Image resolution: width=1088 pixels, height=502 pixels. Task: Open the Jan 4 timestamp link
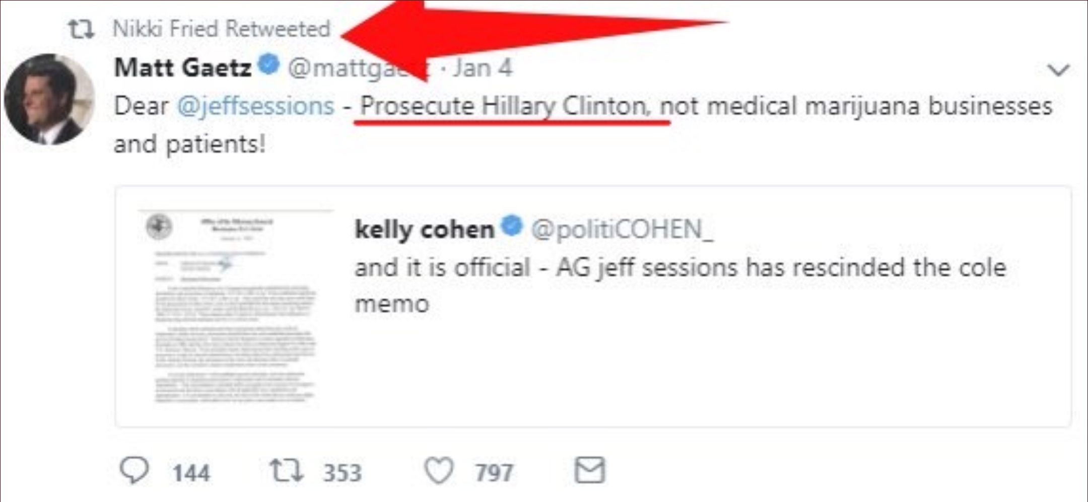click(482, 68)
